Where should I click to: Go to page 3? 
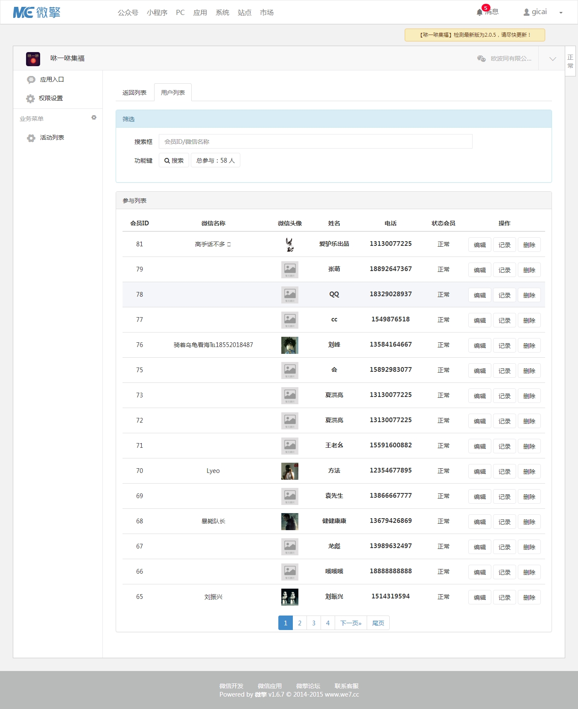coord(314,623)
